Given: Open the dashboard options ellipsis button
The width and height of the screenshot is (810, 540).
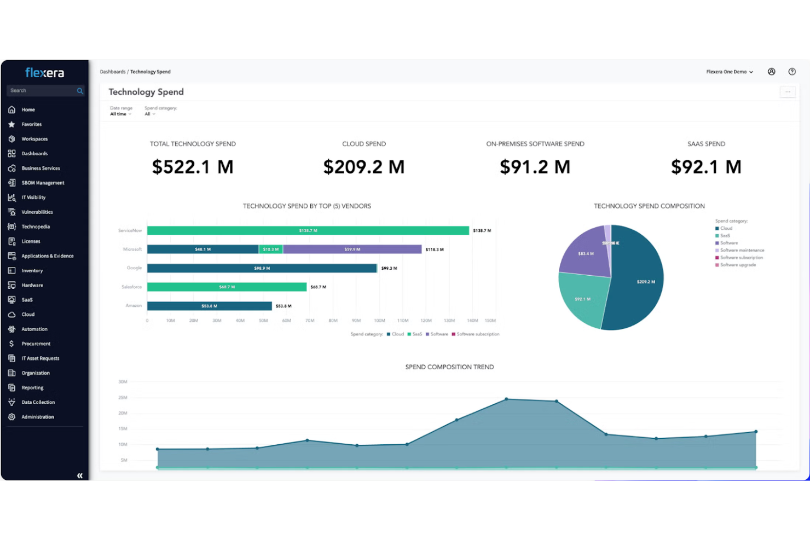Looking at the screenshot, I should pos(788,91).
